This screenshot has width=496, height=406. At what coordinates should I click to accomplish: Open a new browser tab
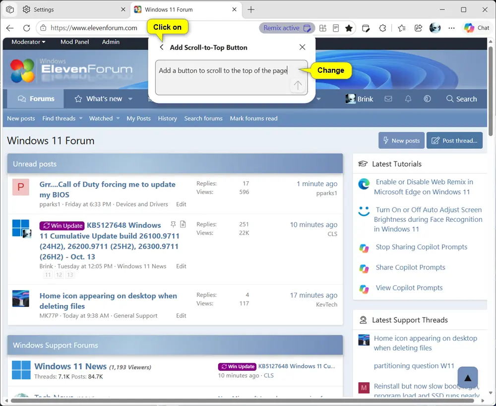coord(251,9)
